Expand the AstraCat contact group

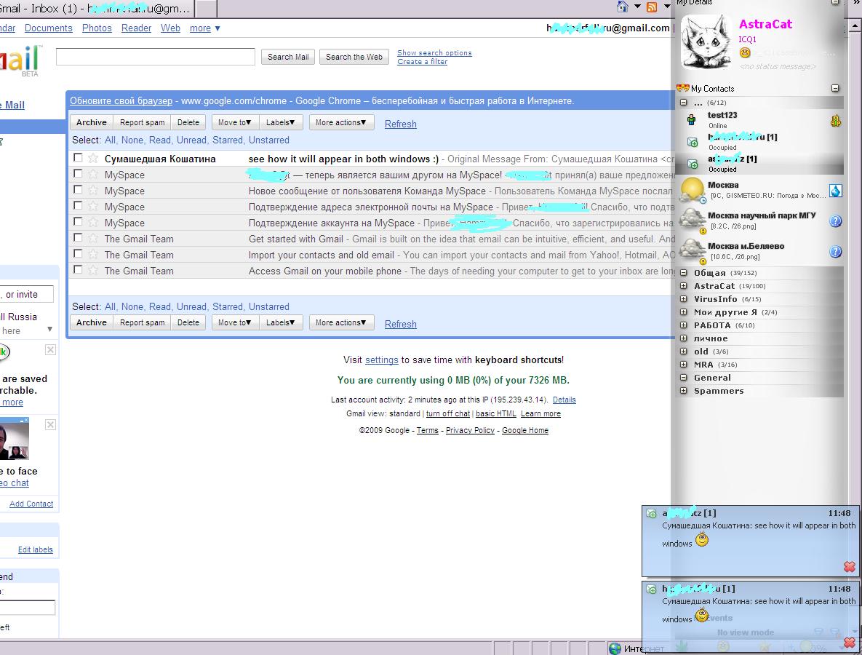click(x=683, y=286)
